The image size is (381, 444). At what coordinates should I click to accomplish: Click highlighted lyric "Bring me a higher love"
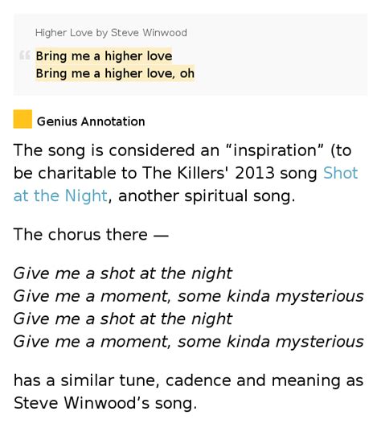tap(104, 55)
